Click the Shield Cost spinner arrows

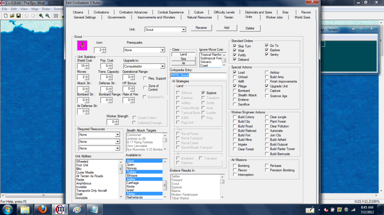tap(87, 66)
